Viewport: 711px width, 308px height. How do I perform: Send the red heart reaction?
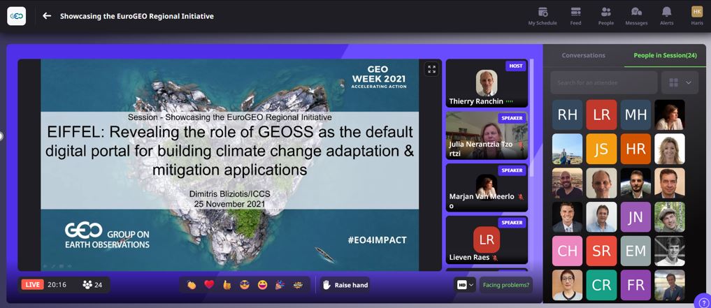tap(209, 284)
